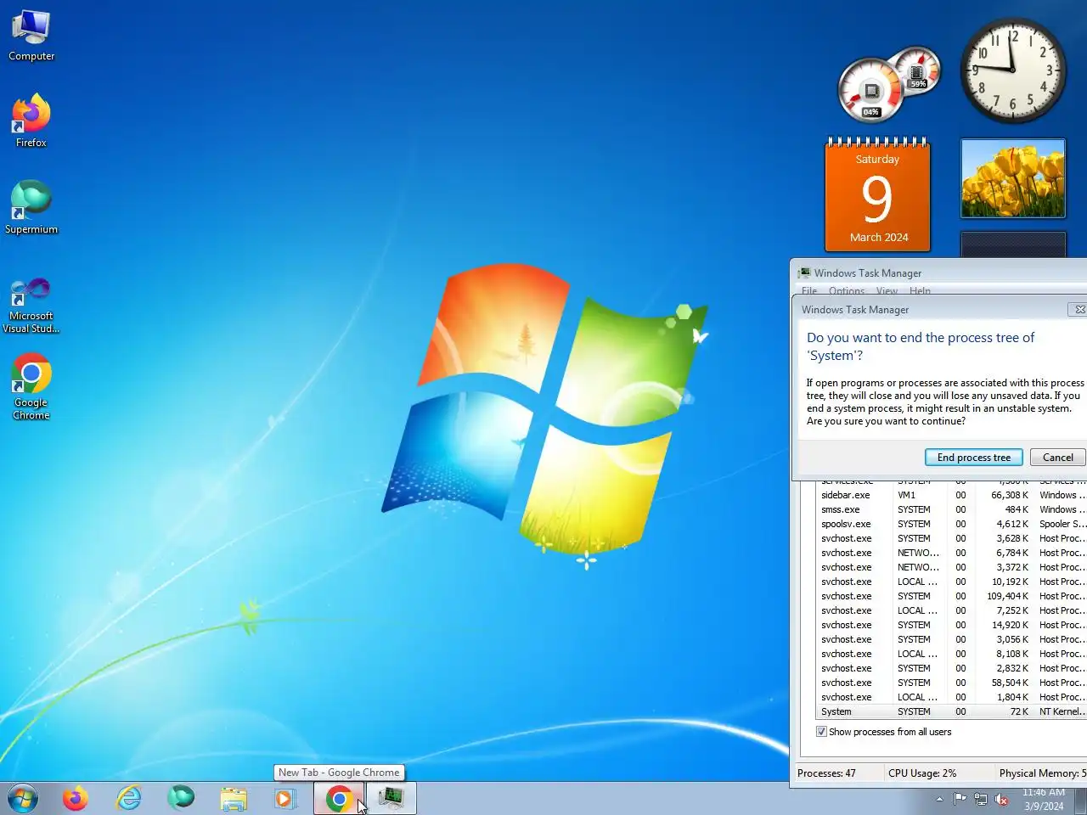Click the Spooler S... description cell
Screen dimensions: 1087x815
coord(1062,524)
